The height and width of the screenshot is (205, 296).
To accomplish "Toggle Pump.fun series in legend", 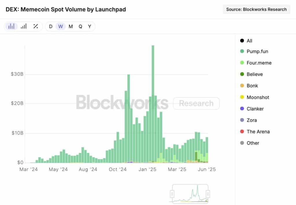I will pyautogui.click(x=254, y=51).
